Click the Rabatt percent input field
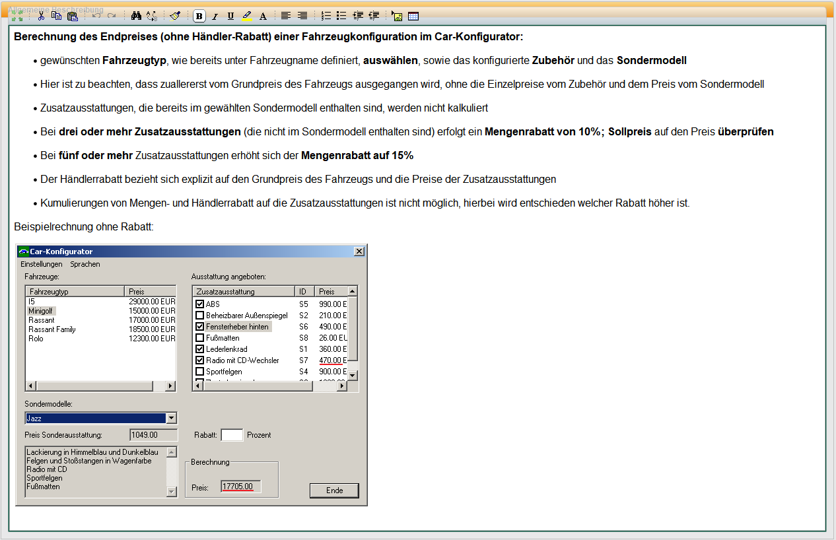Image resolution: width=836 pixels, height=540 pixels. pyautogui.click(x=232, y=435)
